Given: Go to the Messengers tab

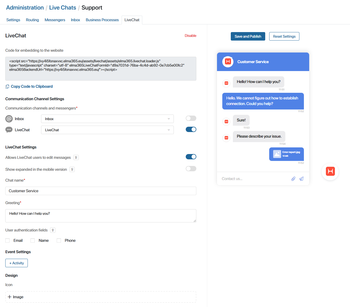Looking at the screenshot, I should (55, 20).
